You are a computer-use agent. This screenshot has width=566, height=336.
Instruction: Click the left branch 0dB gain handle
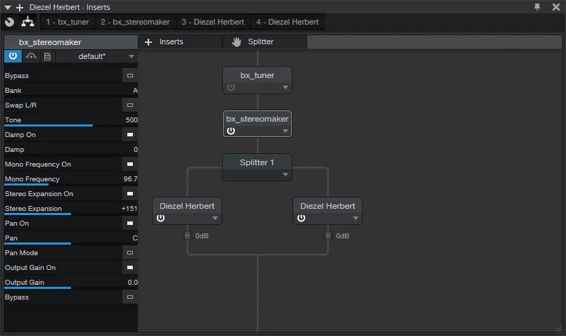pos(187,236)
